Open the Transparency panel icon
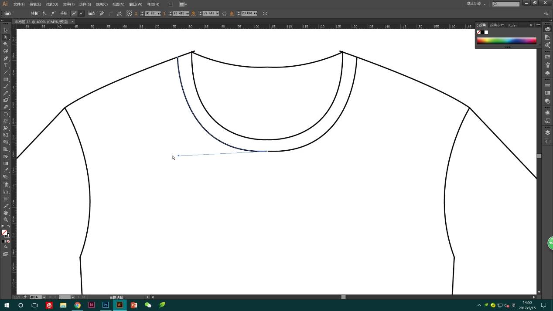The height and width of the screenshot is (311, 553). pyautogui.click(x=548, y=101)
